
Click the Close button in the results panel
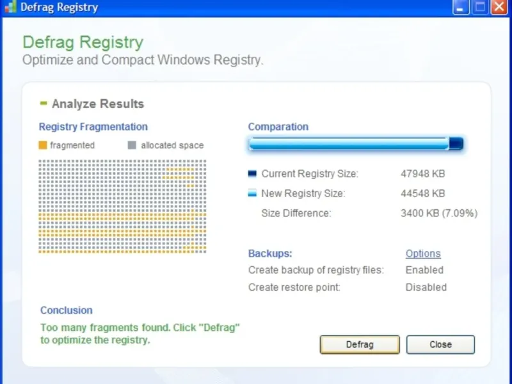440,344
